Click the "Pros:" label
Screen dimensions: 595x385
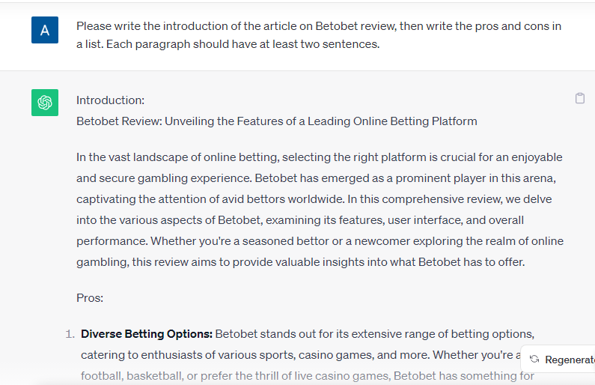[x=90, y=298]
